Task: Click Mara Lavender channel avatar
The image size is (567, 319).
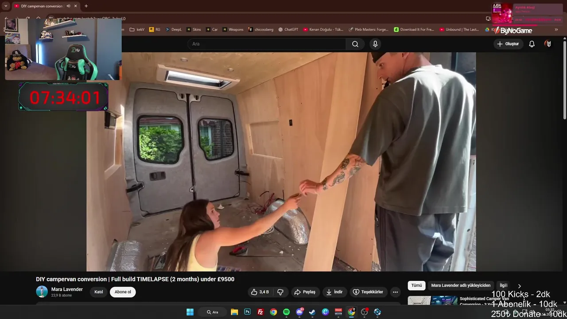Action: pos(42,292)
